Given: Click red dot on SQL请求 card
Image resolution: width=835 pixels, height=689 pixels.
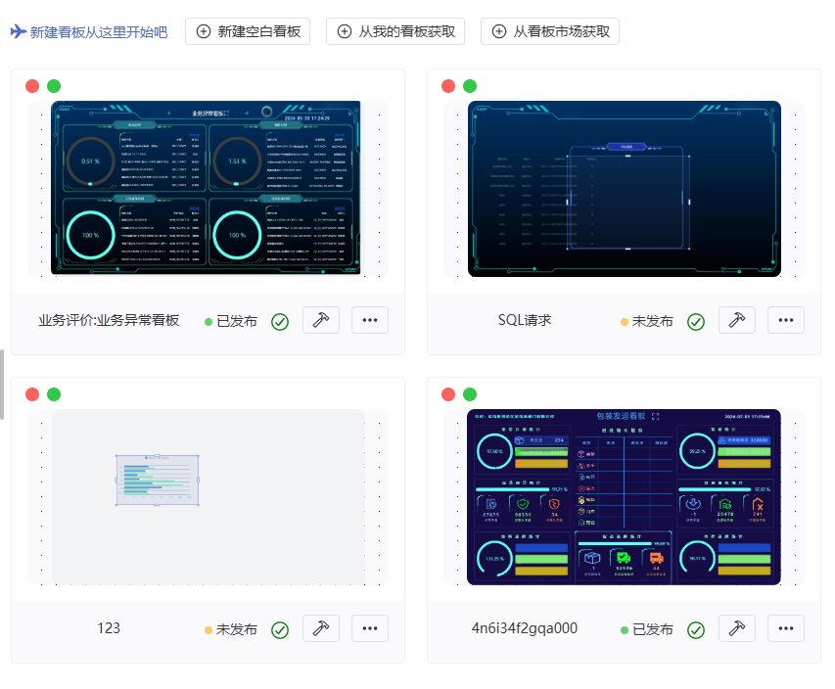Looking at the screenshot, I should [x=448, y=86].
